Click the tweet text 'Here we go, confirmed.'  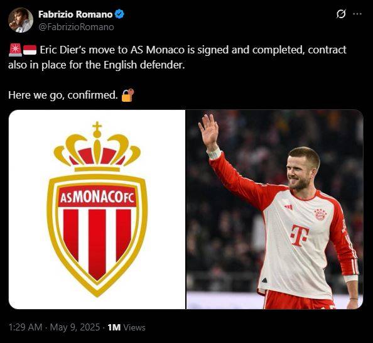point(63,95)
